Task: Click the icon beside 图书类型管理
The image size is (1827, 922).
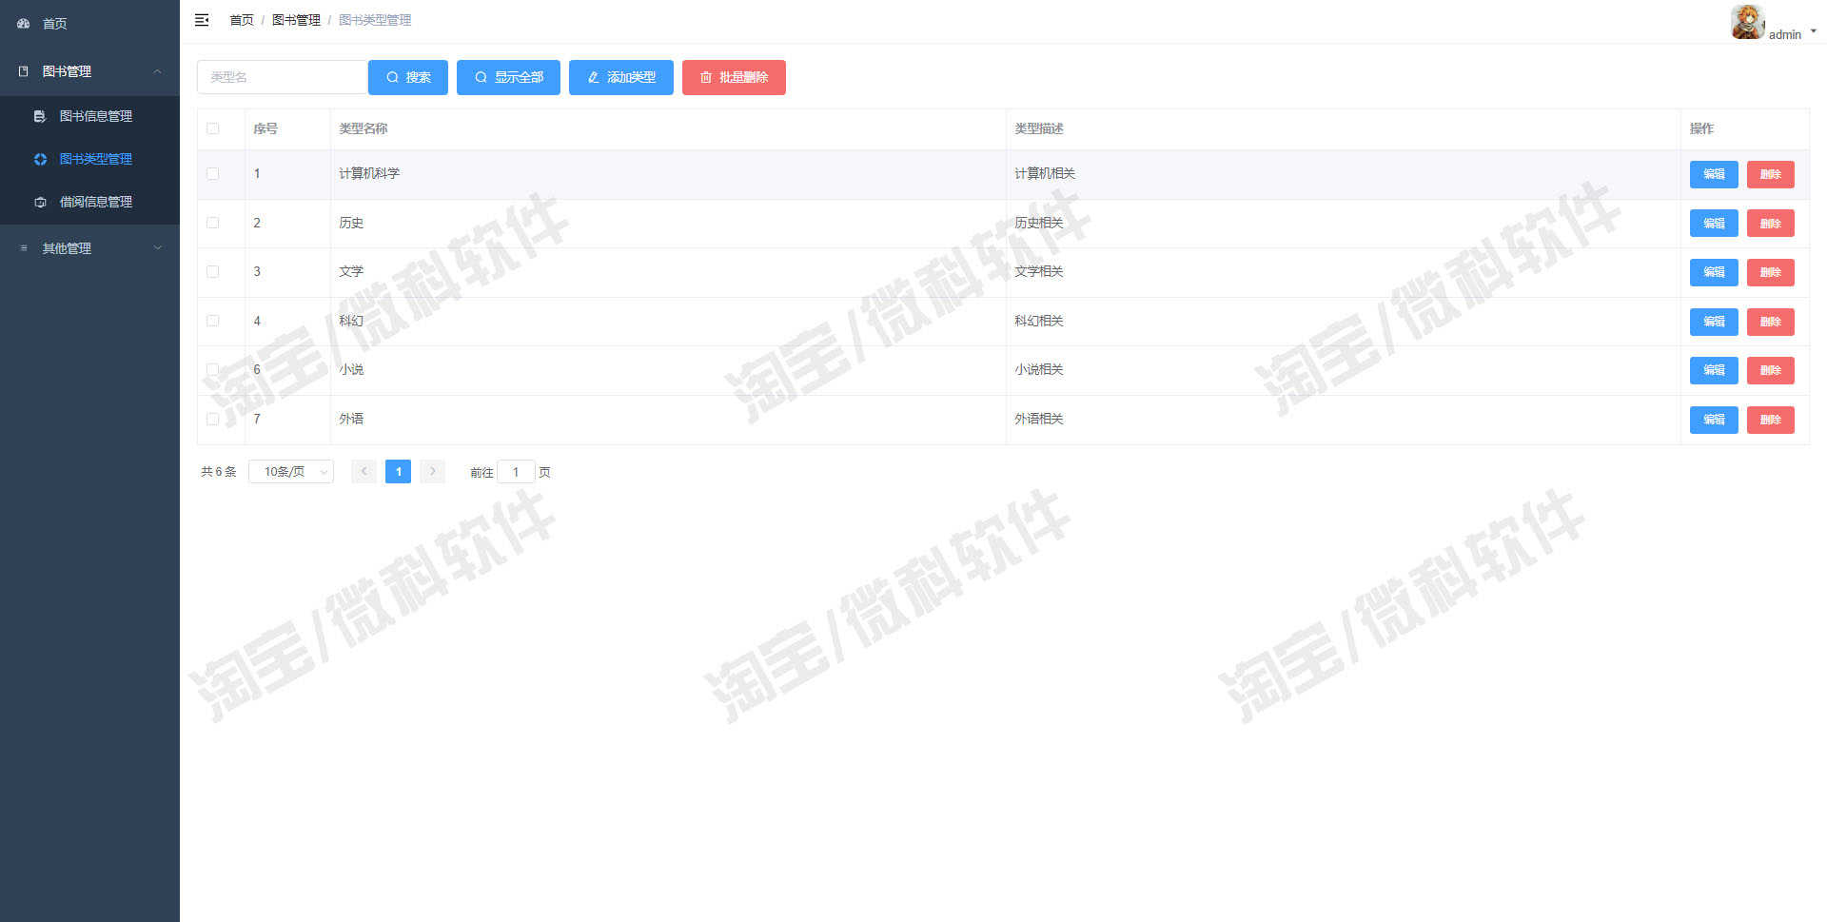Action: [40, 159]
